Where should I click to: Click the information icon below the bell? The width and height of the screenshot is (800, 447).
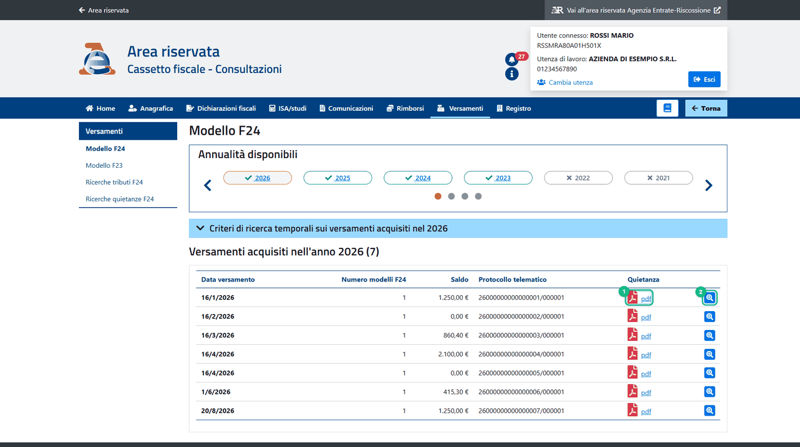coord(511,74)
